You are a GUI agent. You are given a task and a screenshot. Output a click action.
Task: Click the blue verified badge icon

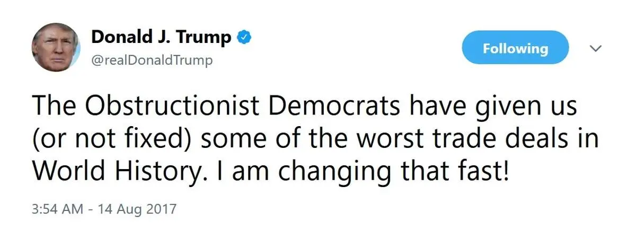[x=244, y=38]
